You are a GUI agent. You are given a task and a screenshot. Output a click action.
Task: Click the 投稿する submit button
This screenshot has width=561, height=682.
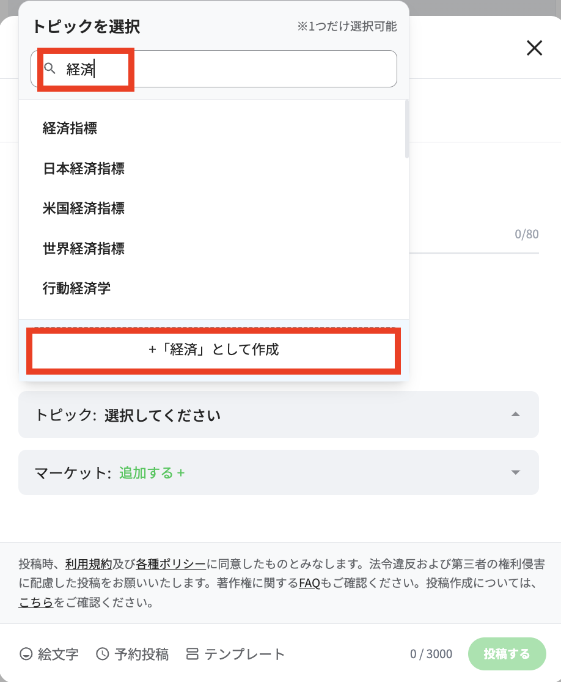tap(507, 653)
